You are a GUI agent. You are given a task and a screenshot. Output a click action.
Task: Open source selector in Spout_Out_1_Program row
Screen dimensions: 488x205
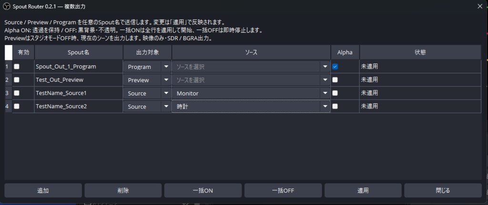(x=251, y=67)
